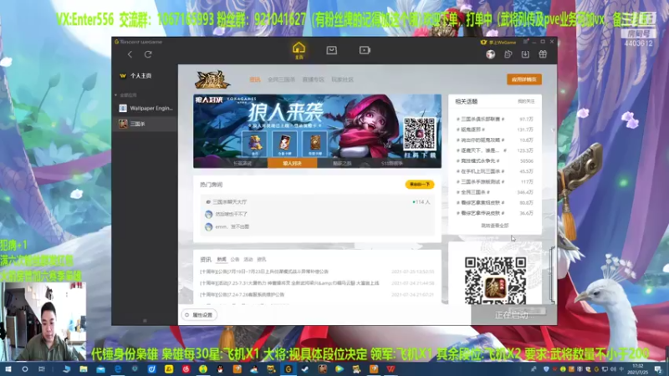This screenshot has height=376, width=669.
Task: Open the 7.24-7.26 maintenance notice
Action: click(x=317, y=295)
